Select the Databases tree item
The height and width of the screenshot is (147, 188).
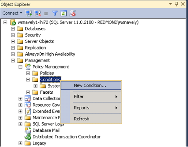click(35, 29)
